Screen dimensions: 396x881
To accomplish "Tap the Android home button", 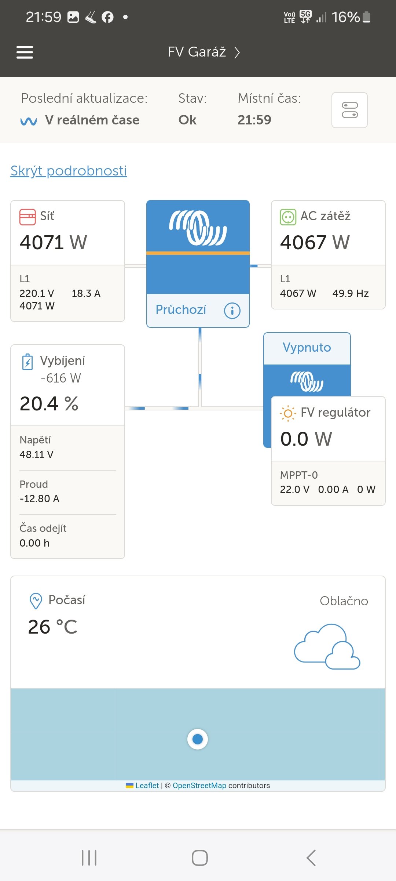I will (x=199, y=858).
